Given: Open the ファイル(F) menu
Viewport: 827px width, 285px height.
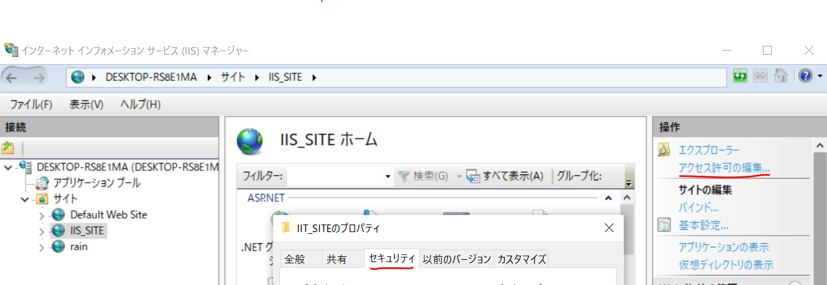Looking at the screenshot, I should pyautogui.click(x=31, y=104).
